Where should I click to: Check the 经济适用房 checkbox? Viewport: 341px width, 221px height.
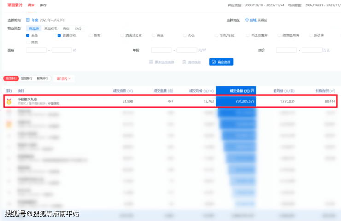279,35
